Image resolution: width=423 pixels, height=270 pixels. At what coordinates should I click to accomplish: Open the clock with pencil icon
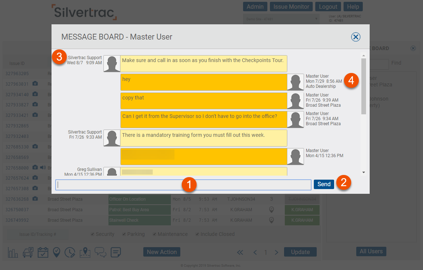[70, 253]
